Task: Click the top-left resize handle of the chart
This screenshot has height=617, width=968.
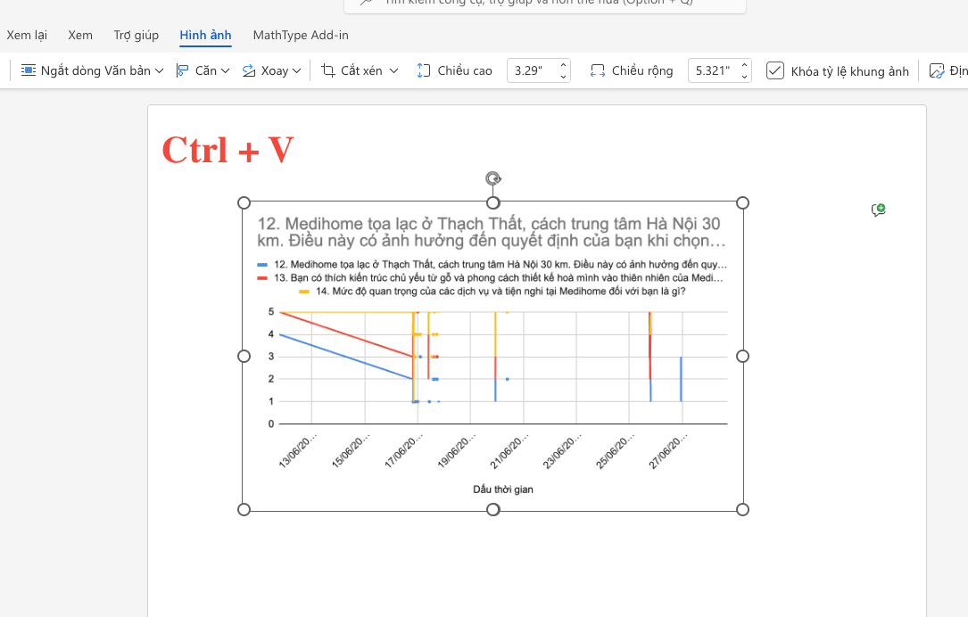Action: coord(244,203)
